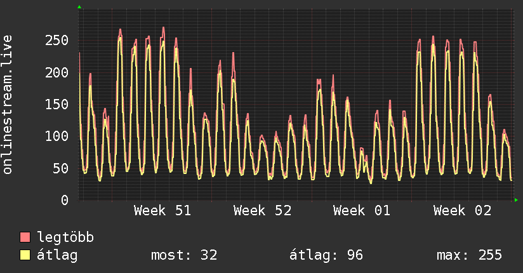
Task: Click the 250 y-axis label
Action: coord(56,41)
